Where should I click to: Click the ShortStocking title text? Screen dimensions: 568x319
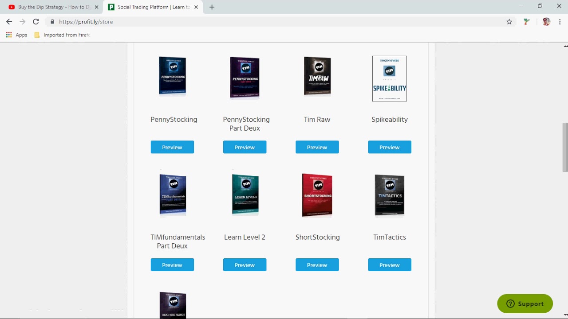[x=318, y=237]
